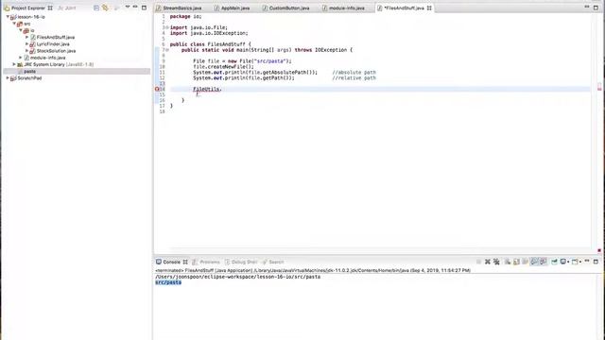Open the Debug Shell tab
Screen dimensions: 605x340
[241, 262]
